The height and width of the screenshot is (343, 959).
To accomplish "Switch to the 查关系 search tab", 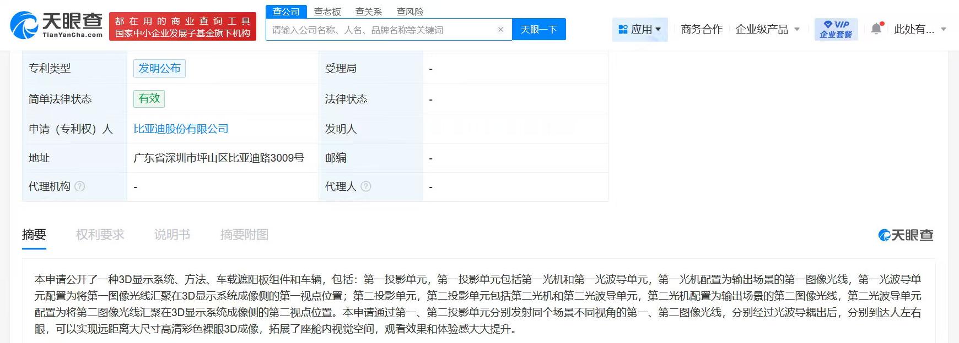I will tap(369, 12).
